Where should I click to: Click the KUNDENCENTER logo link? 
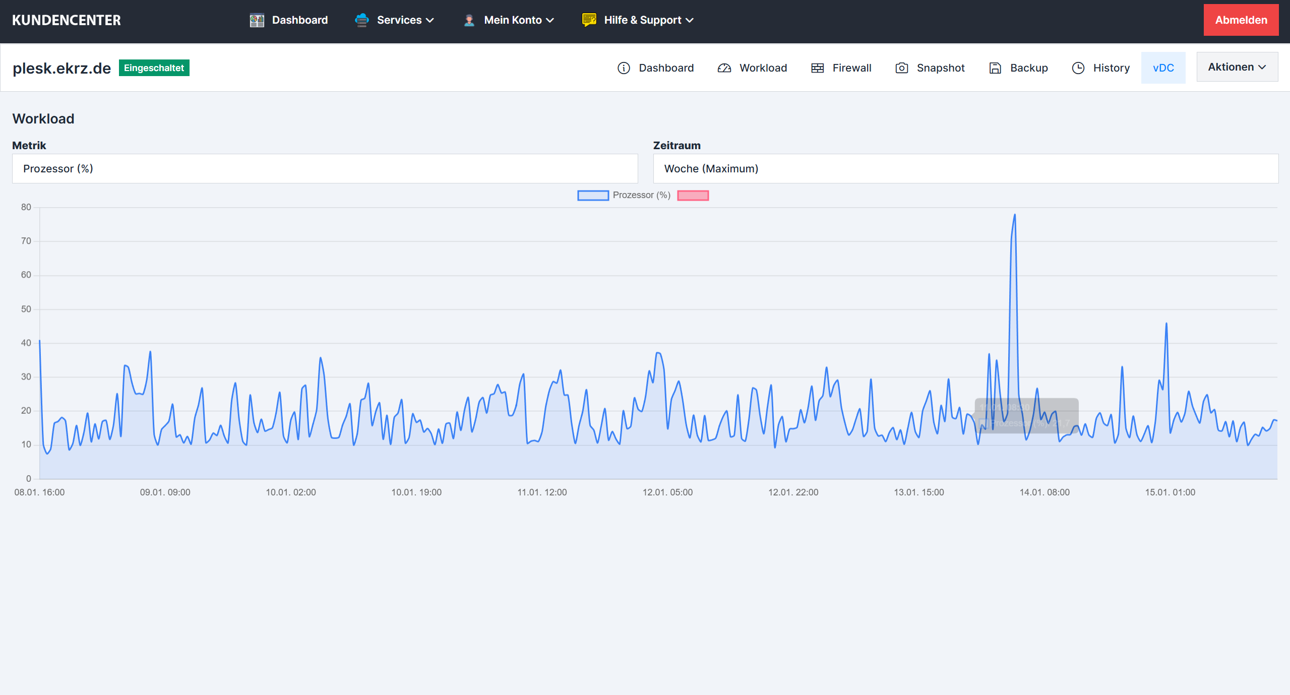(x=67, y=20)
